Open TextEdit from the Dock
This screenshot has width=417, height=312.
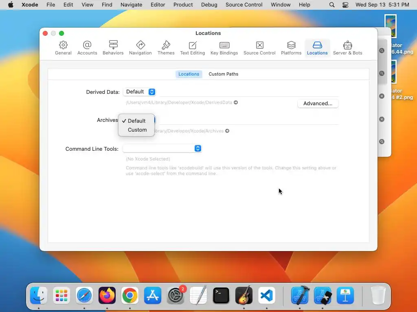coord(198,295)
